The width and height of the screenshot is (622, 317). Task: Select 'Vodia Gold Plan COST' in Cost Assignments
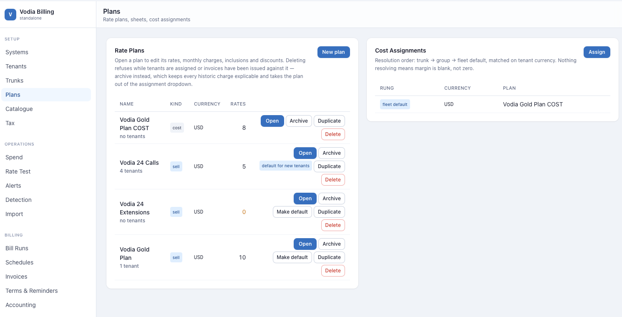click(533, 104)
